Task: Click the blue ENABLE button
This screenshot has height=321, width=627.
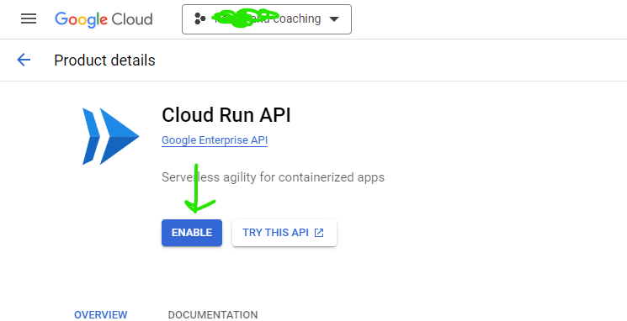Action: (192, 233)
